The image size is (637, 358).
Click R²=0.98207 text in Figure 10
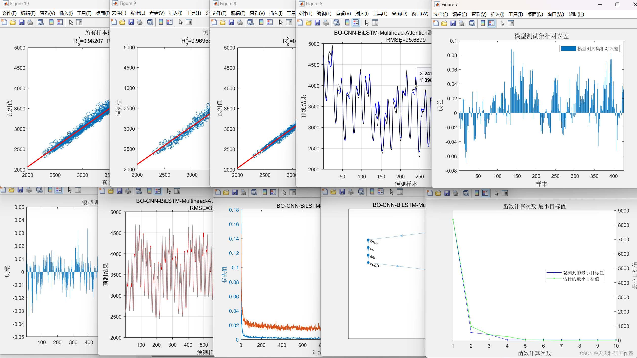coord(88,41)
